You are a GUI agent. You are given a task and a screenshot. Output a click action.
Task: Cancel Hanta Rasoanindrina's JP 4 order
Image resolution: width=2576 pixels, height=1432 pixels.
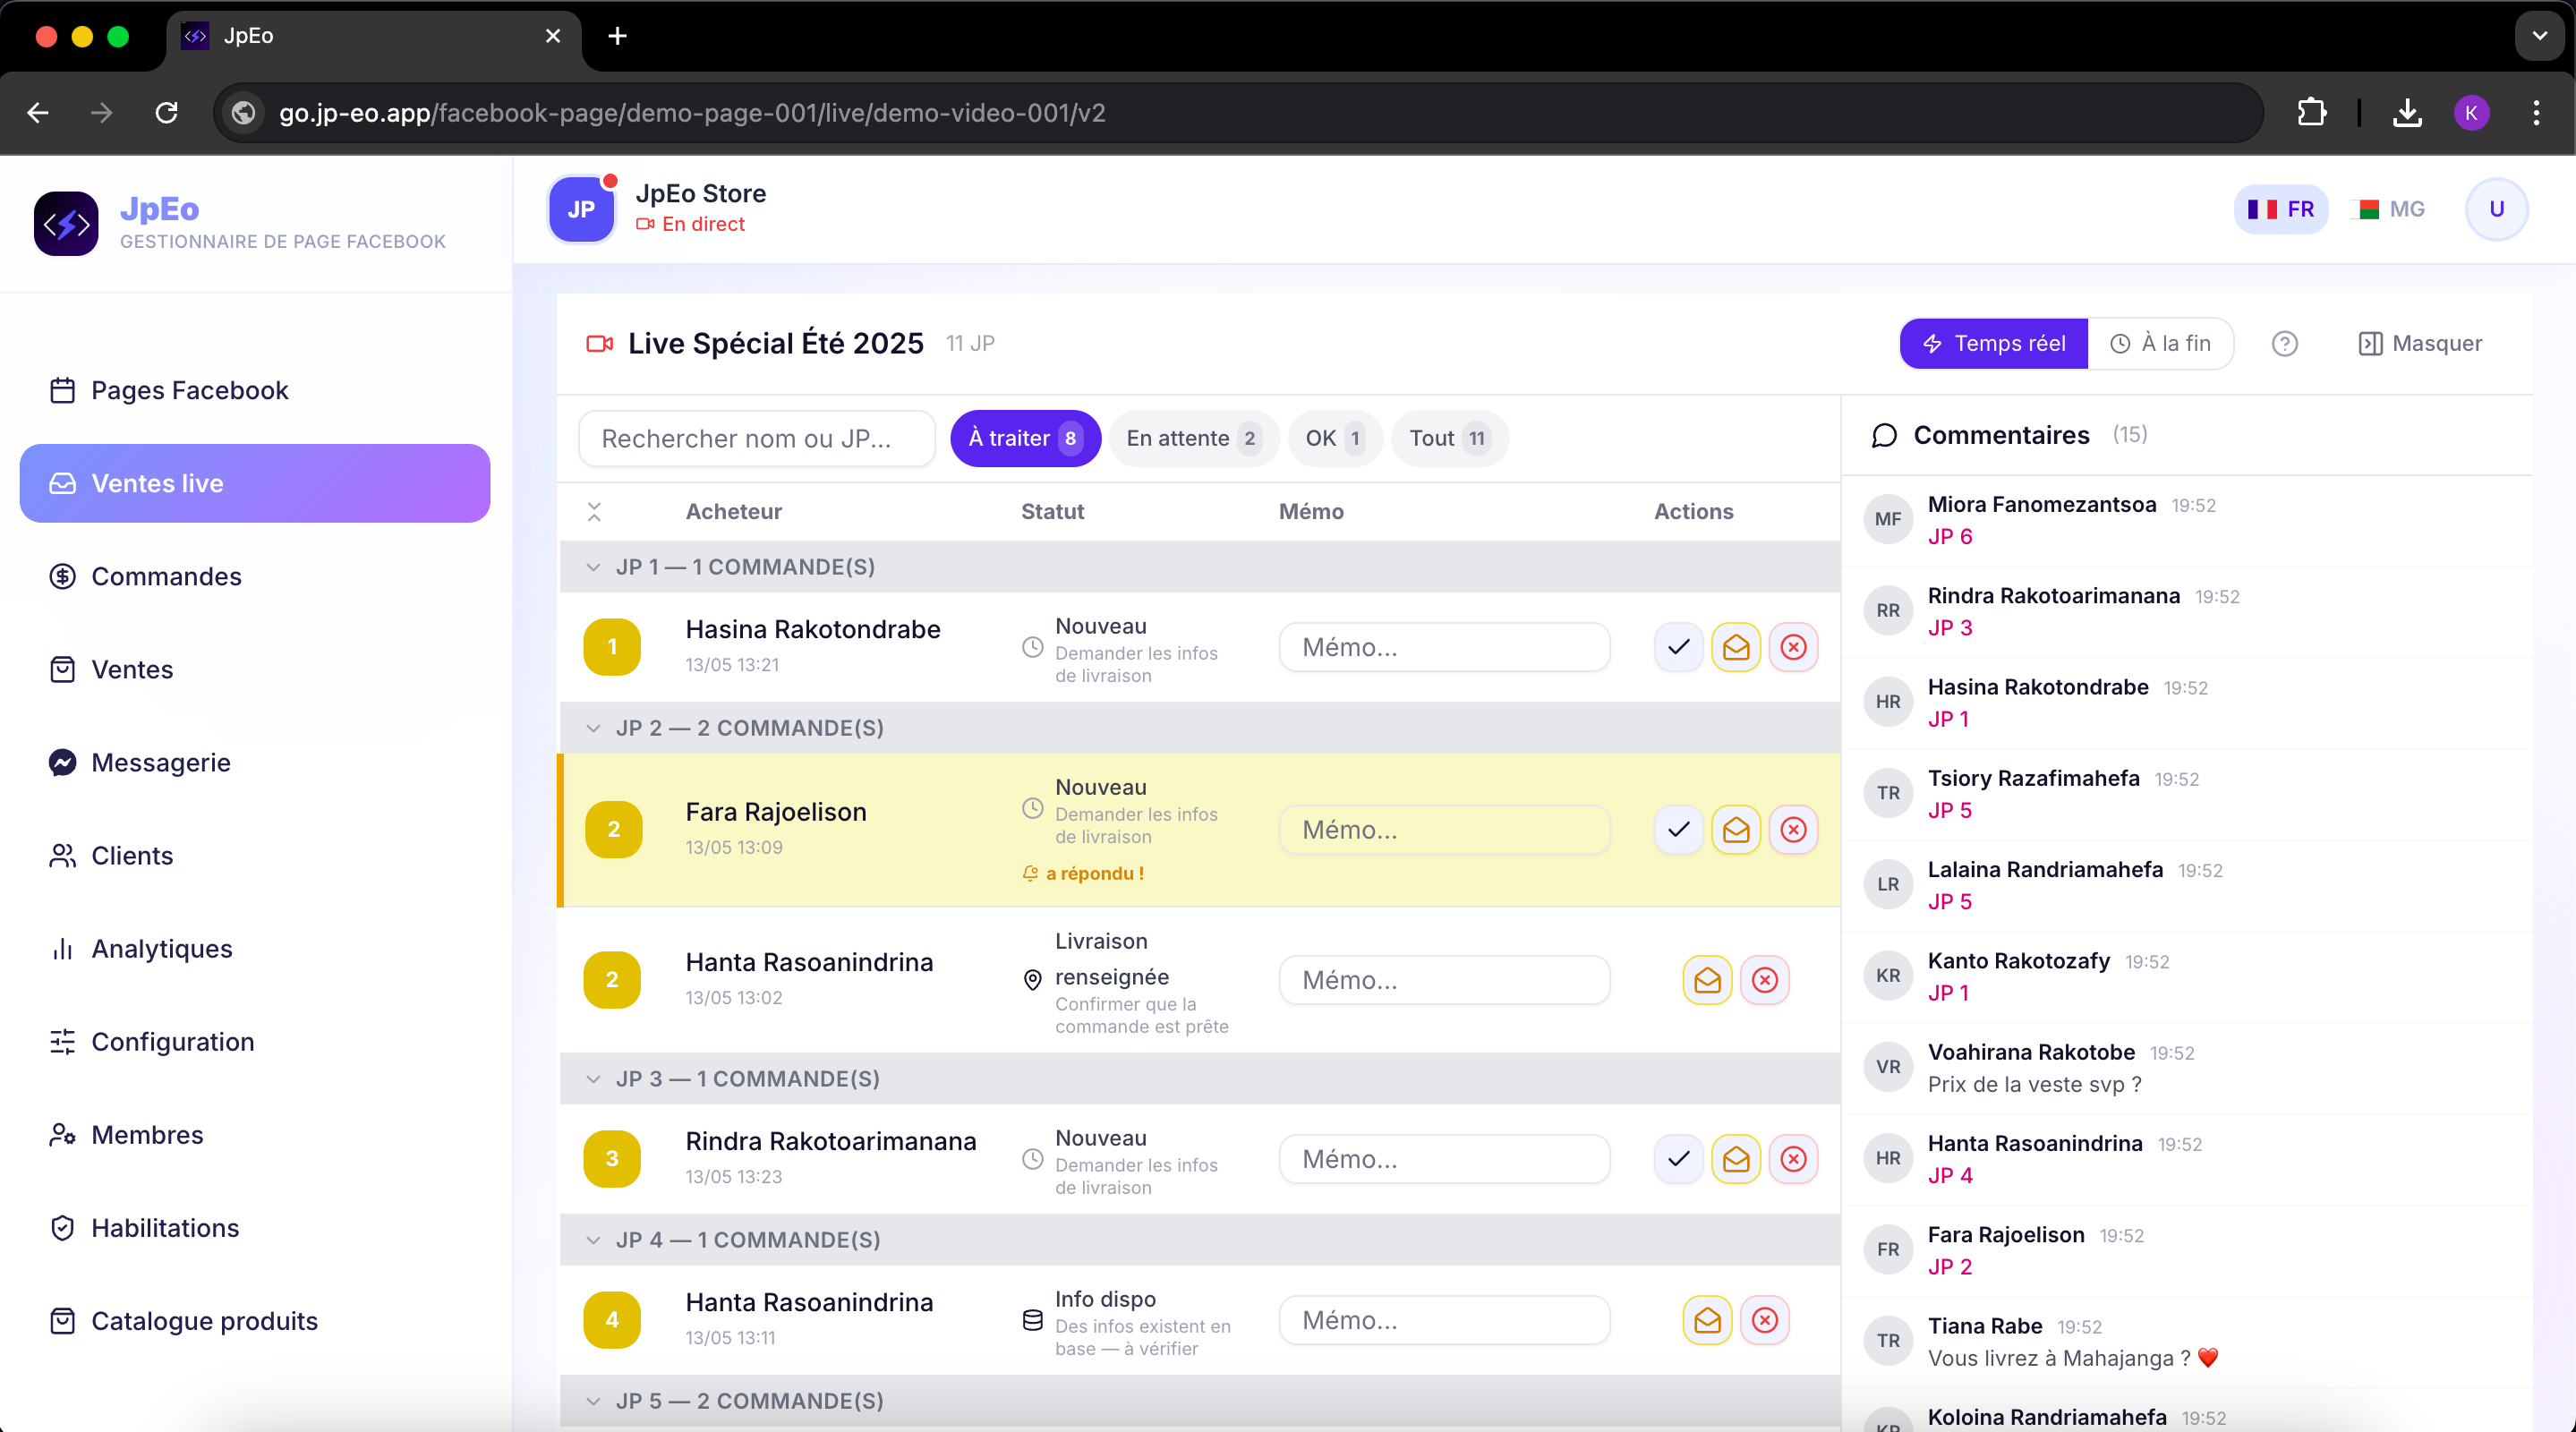[1765, 1320]
